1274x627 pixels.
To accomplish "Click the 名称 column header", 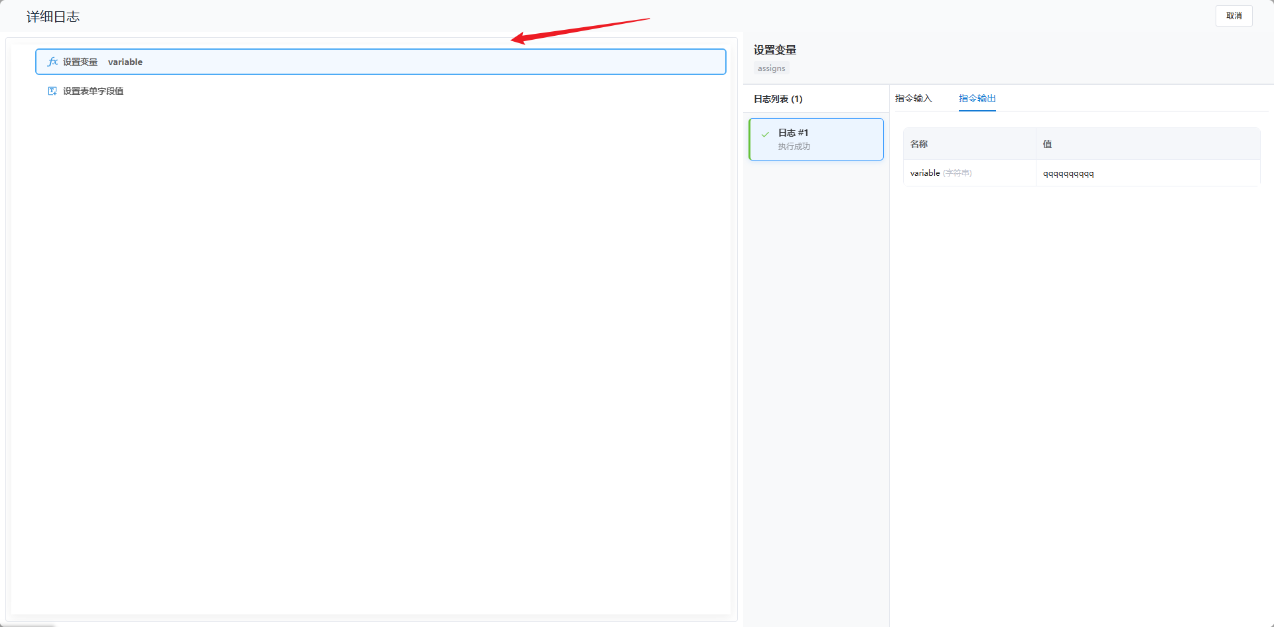I will tap(919, 144).
